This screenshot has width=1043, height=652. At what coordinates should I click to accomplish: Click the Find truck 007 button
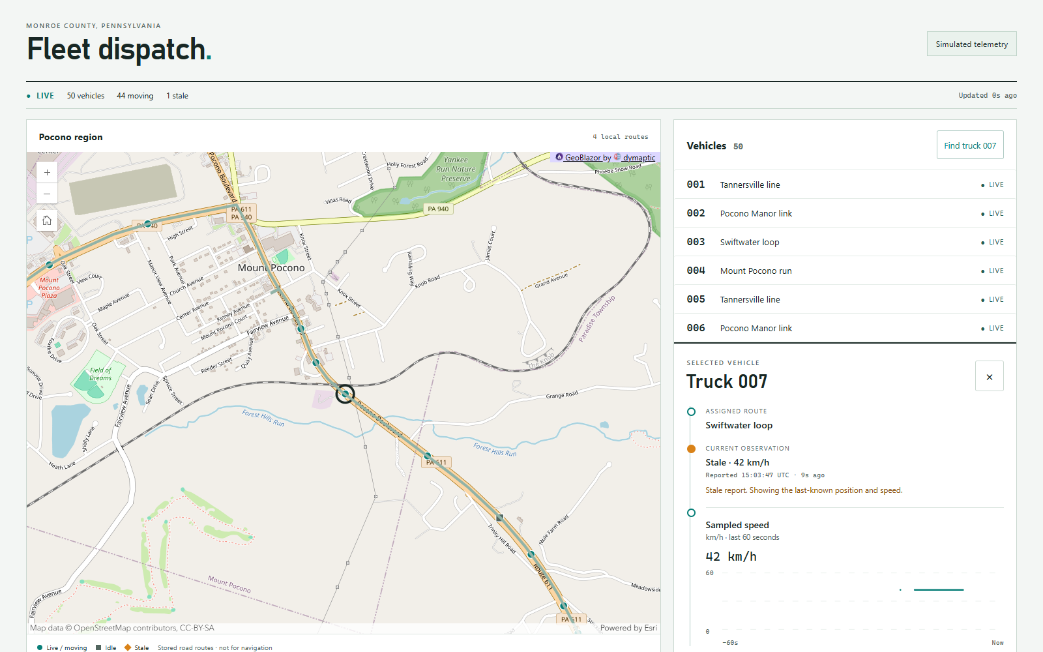point(970,145)
